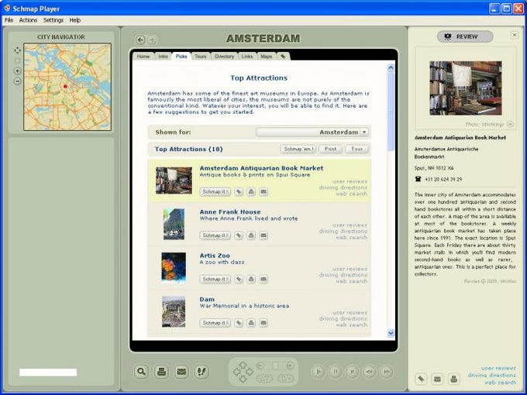Click the bottom toolbar printer icon
This screenshot has height=395, width=527.
162,372
